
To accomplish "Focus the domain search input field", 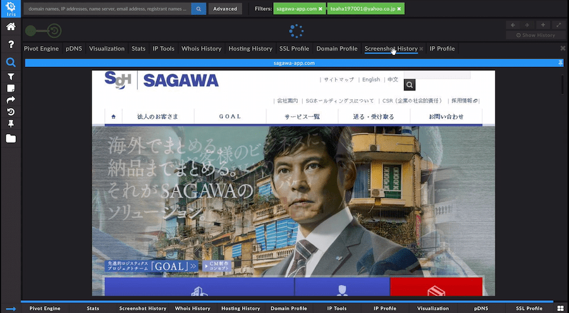I will 107,9.
